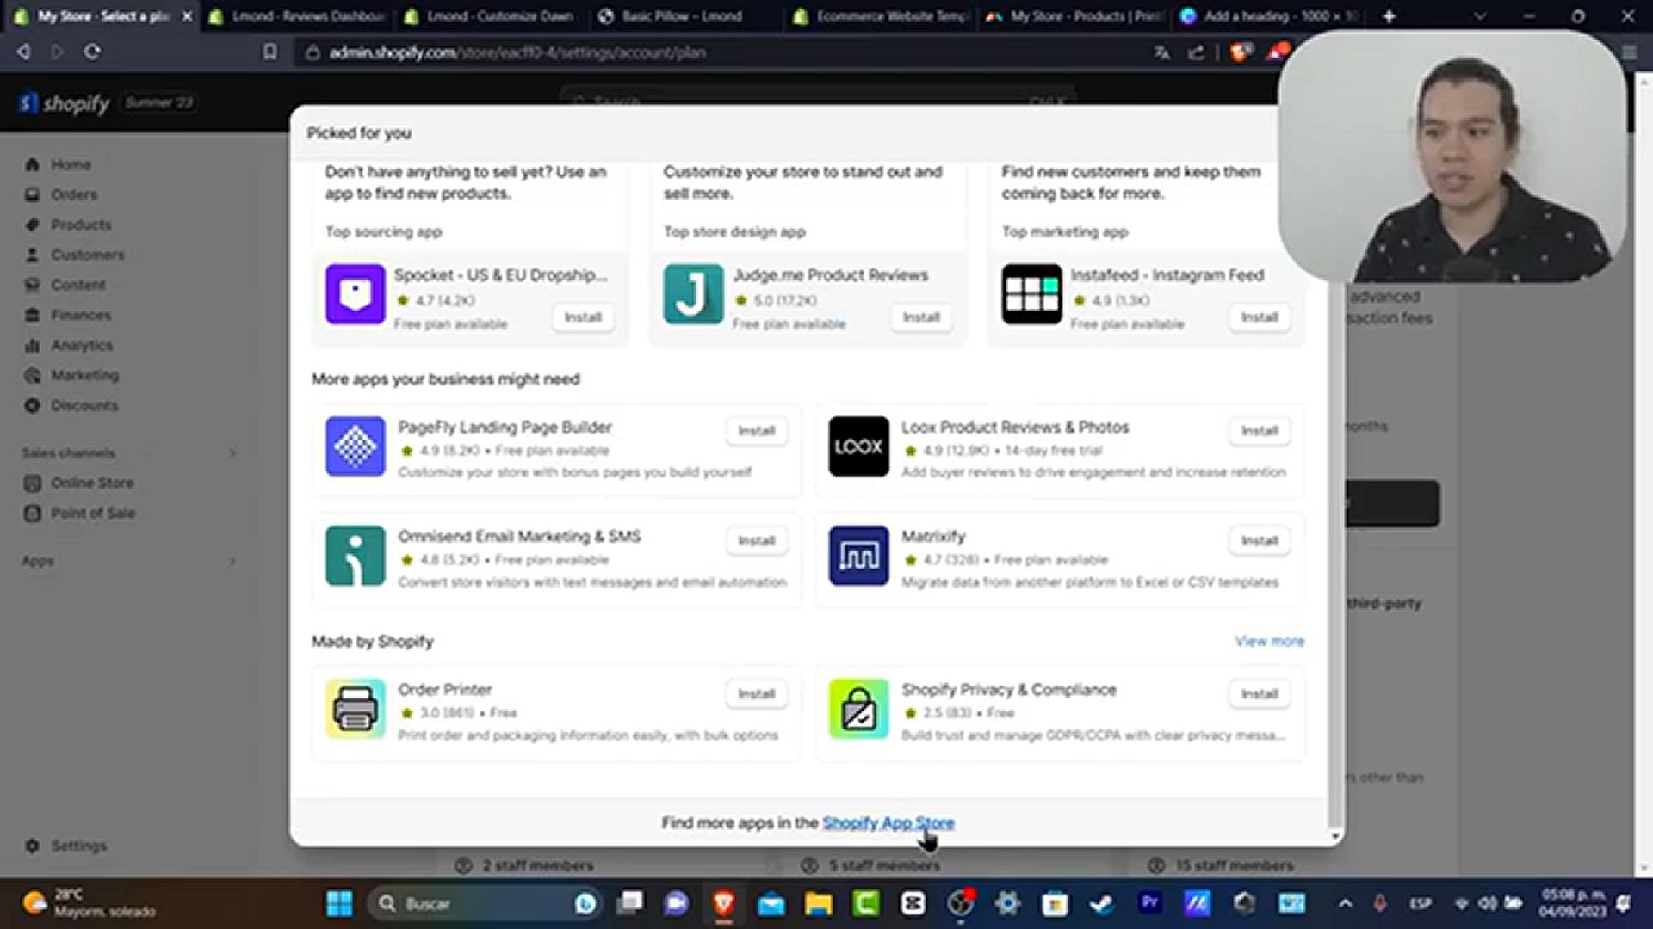
Task: Switch to the Lmond Customize Dawn tab
Action: pyautogui.click(x=491, y=16)
